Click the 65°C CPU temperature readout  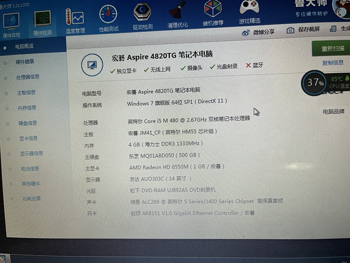click(337, 79)
